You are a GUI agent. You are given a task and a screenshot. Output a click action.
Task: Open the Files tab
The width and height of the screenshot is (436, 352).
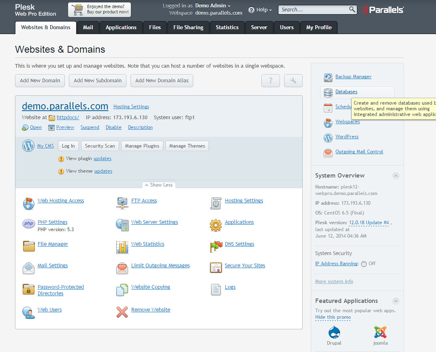coord(155,28)
